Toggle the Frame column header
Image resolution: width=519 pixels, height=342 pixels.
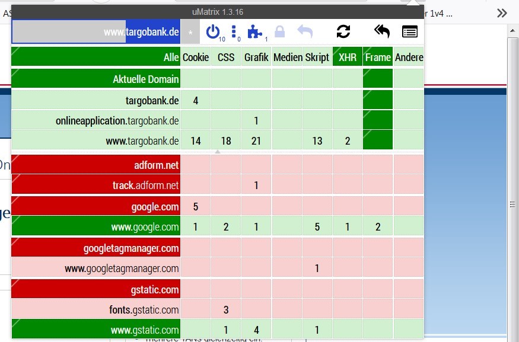pyautogui.click(x=378, y=57)
